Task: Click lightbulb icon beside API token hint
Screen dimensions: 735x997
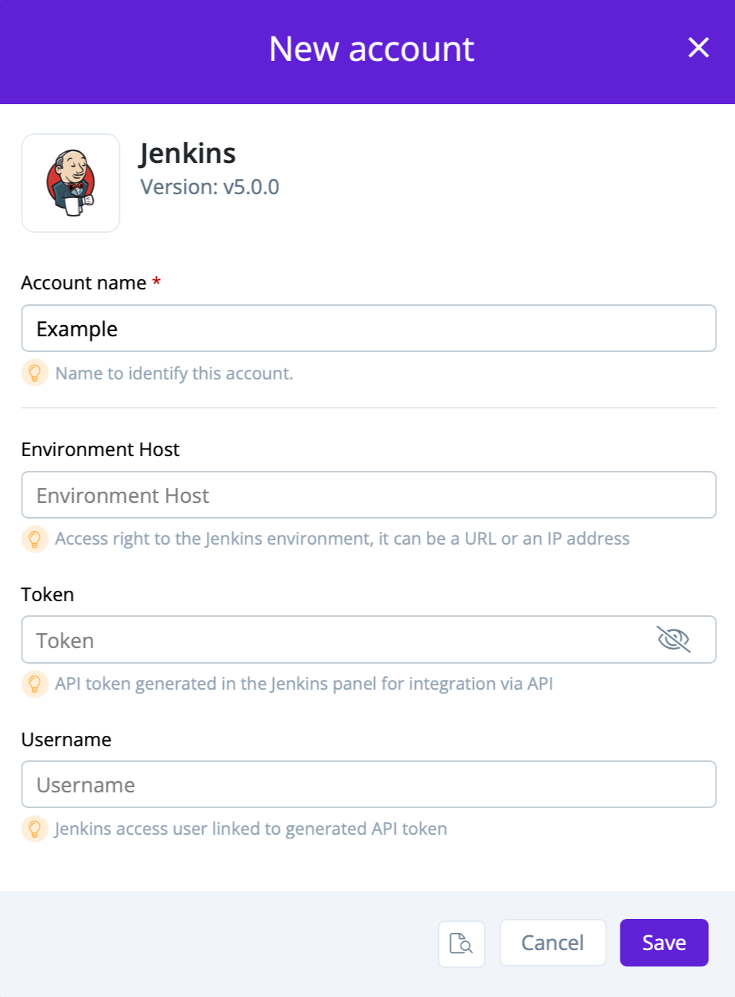Action: pyautogui.click(x=35, y=684)
